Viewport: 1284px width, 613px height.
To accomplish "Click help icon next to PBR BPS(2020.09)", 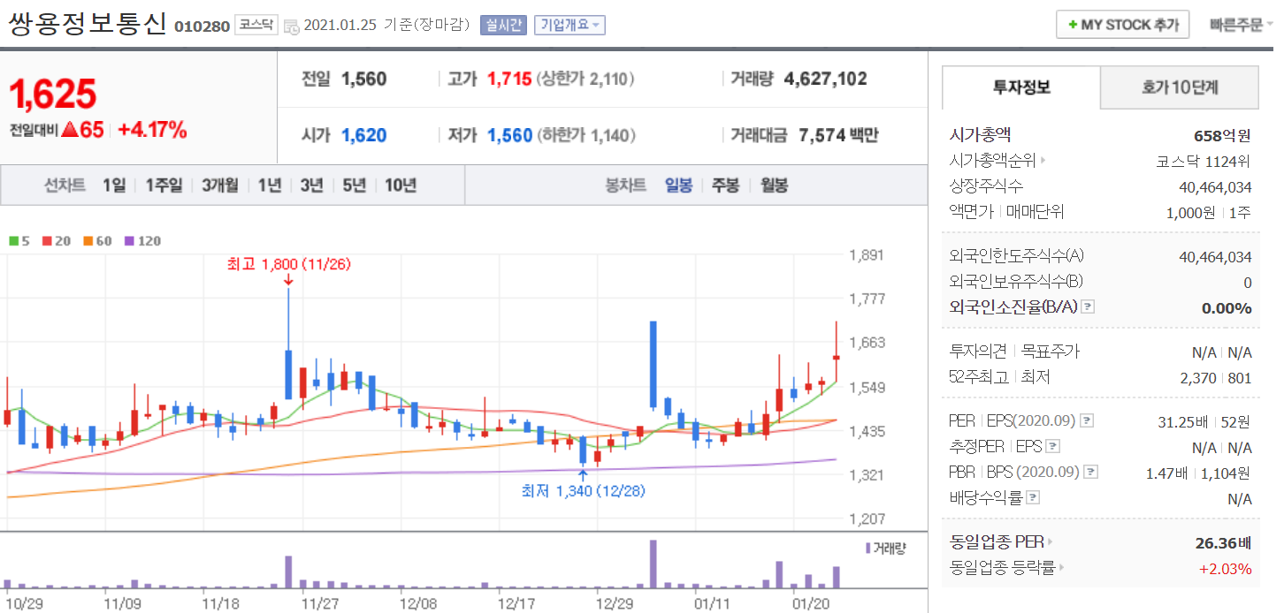I will click(x=1090, y=473).
